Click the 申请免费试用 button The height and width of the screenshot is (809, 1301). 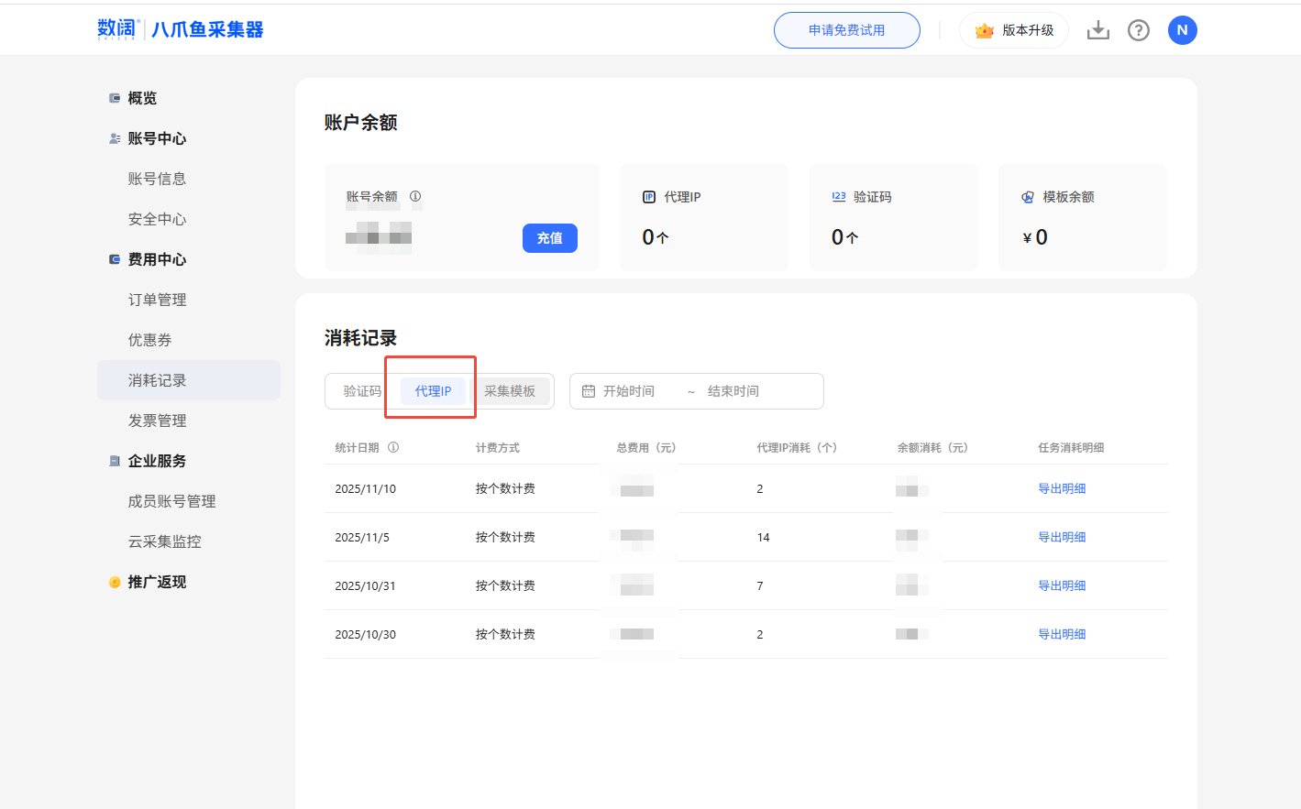click(x=847, y=30)
